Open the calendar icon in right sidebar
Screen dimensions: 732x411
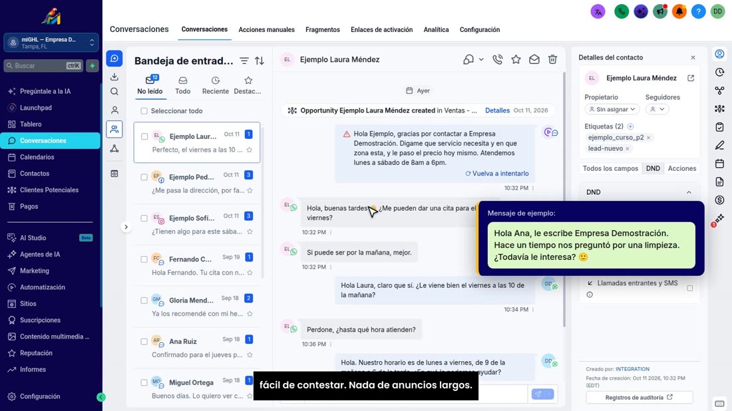pyautogui.click(x=719, y=164)
